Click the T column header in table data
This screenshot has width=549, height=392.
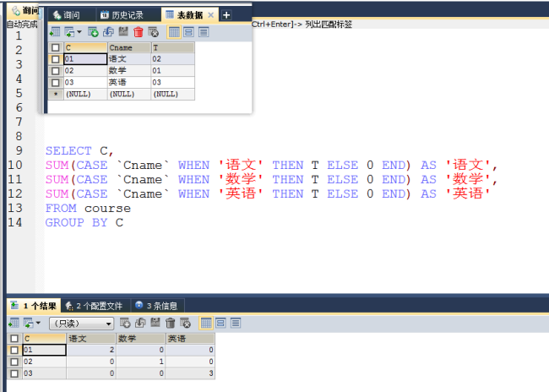click(172, 47)
